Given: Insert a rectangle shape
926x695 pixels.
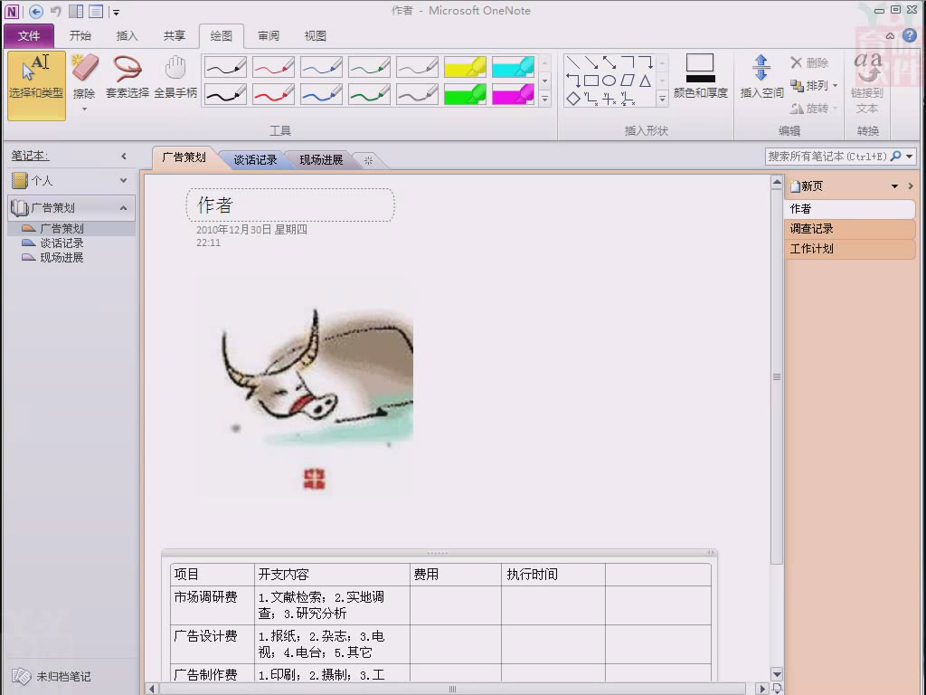Looking at the screenshot, I should coord(591,81).
